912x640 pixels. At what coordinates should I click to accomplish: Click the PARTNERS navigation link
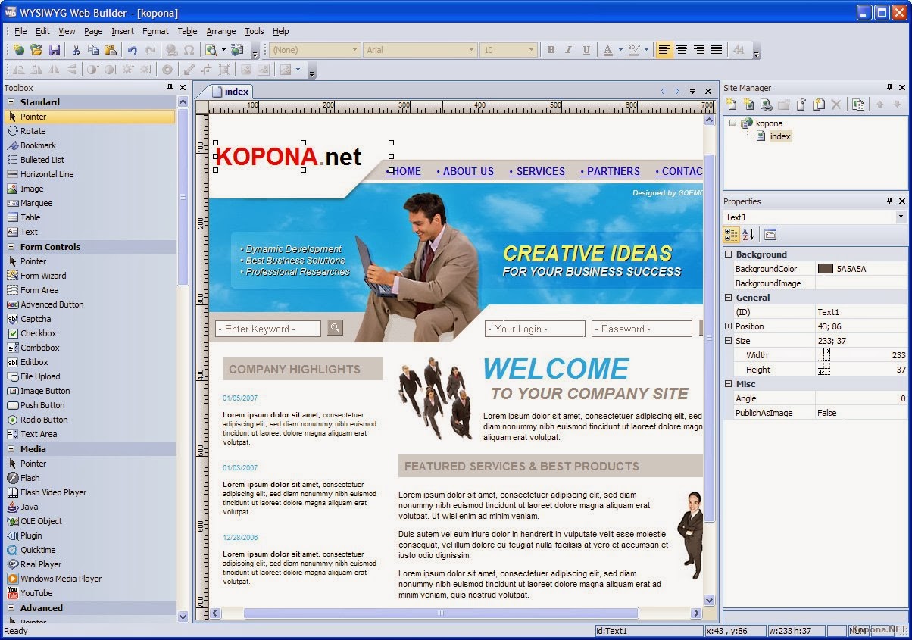[610, 172]
